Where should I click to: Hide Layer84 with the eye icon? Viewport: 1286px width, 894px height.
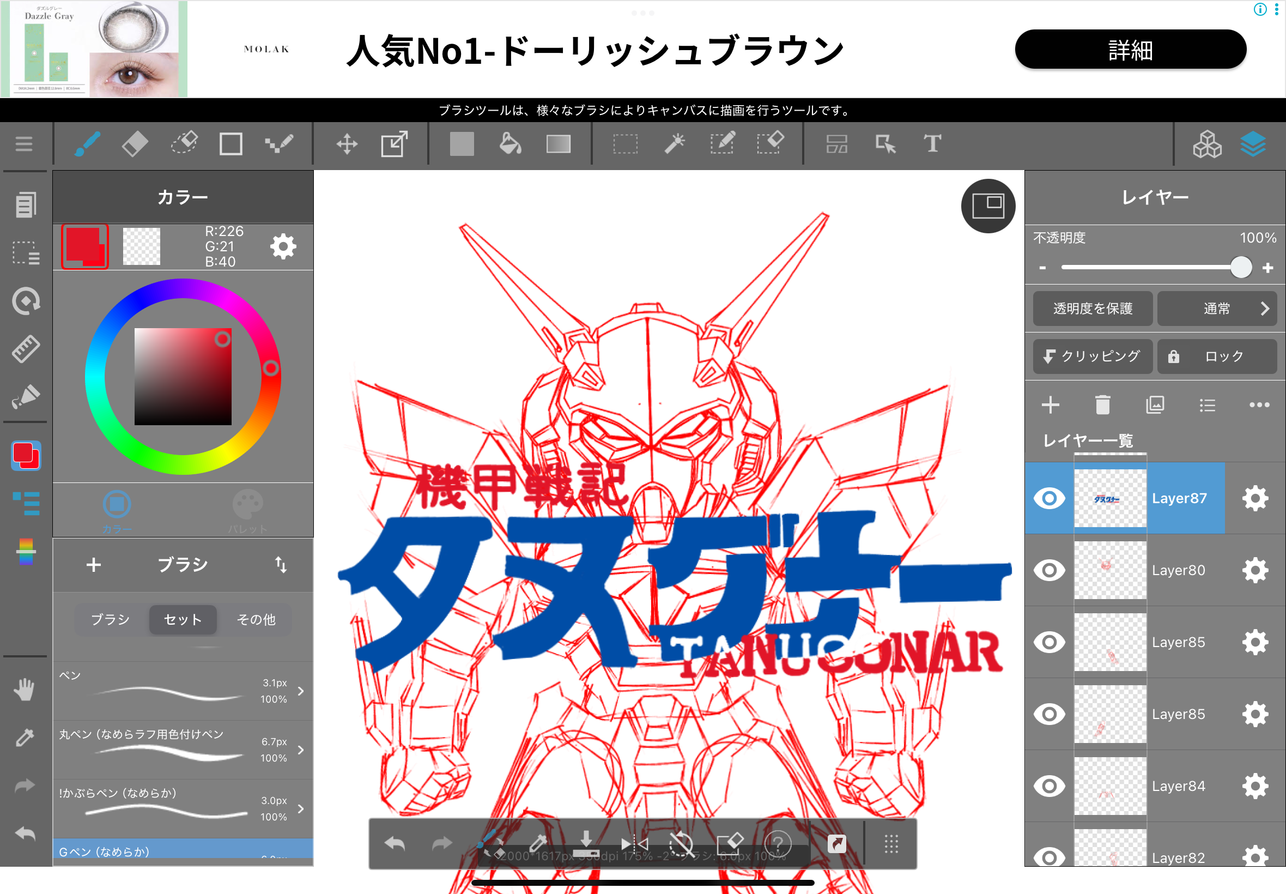coord(1049,786)
